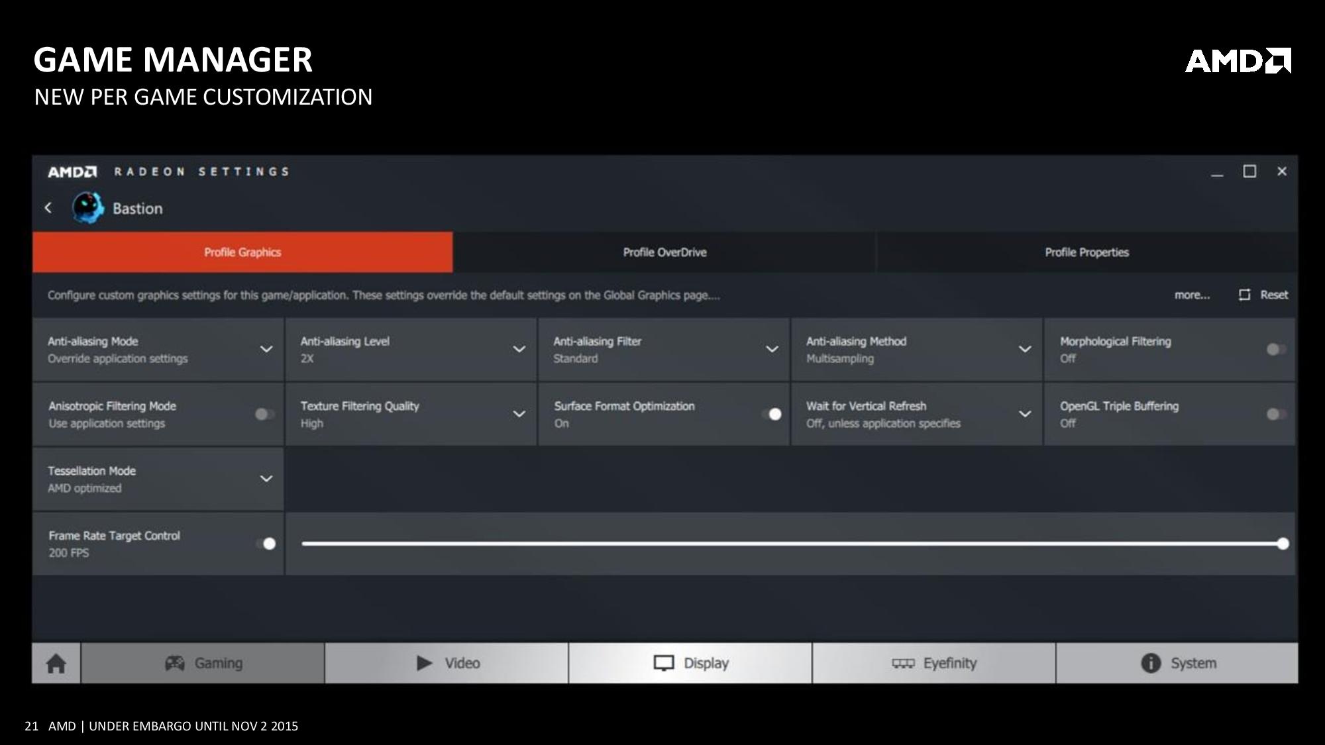Expand the Anti-aliasing Level dropdown
Viewport: 1325px width, 745px height.
click(x=519, y=349)
